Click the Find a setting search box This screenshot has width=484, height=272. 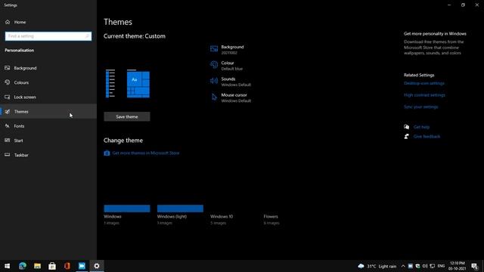pyautogui.click(x=48, y=36)
